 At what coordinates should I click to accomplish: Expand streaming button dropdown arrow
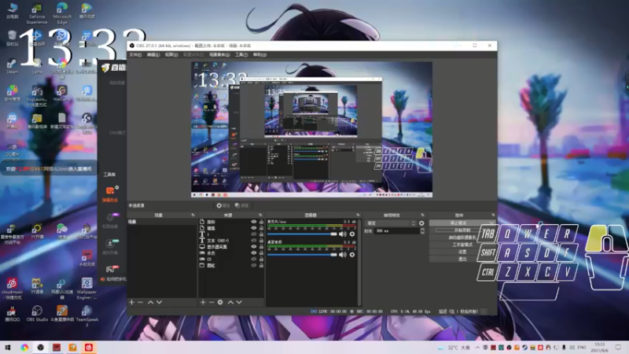(492, 223)
